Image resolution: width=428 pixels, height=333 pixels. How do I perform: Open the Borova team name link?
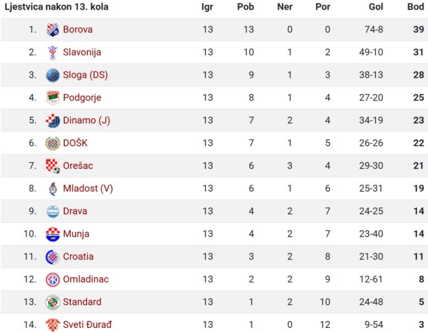77,30
